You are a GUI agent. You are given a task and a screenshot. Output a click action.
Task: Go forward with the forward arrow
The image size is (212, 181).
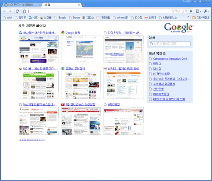click(10, 11)
